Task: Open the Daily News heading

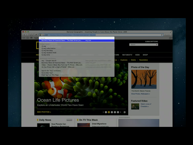Action: tap(45, 120)
